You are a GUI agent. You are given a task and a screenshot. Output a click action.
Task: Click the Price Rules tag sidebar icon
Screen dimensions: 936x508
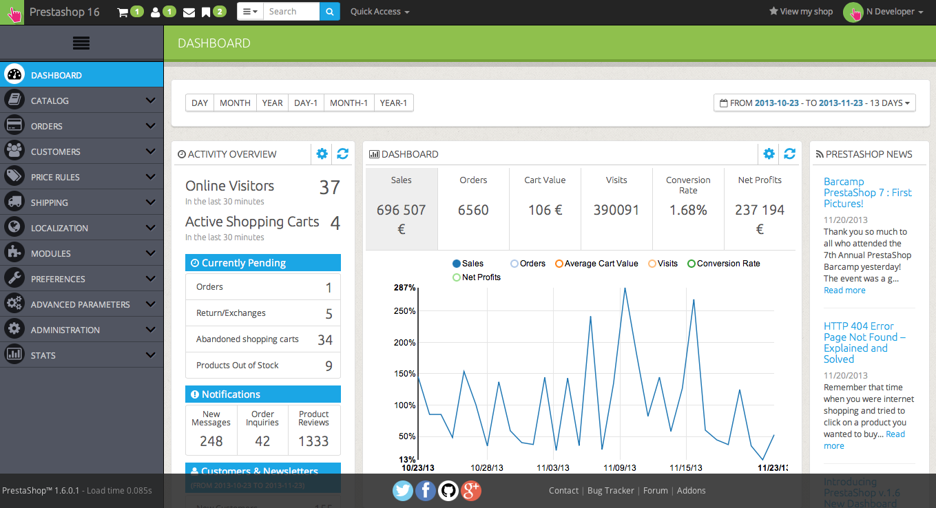coord(14,177)
